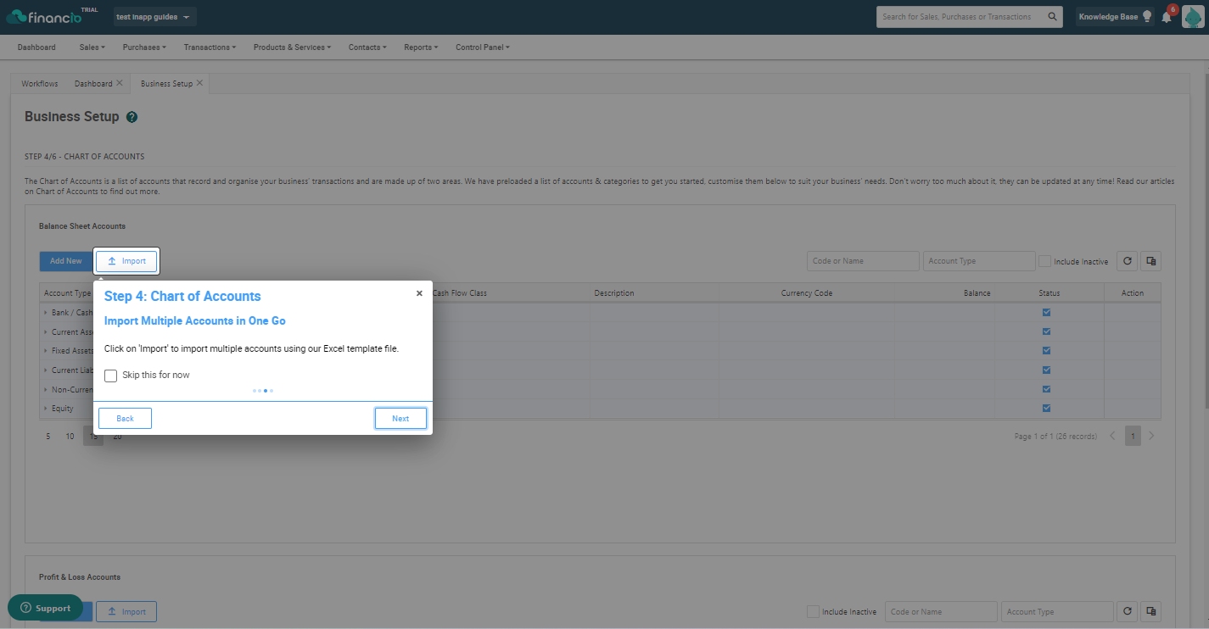
Task: Open Account Type filter in Balance Sheet Accounts
Action: click(x=979, y=261)
